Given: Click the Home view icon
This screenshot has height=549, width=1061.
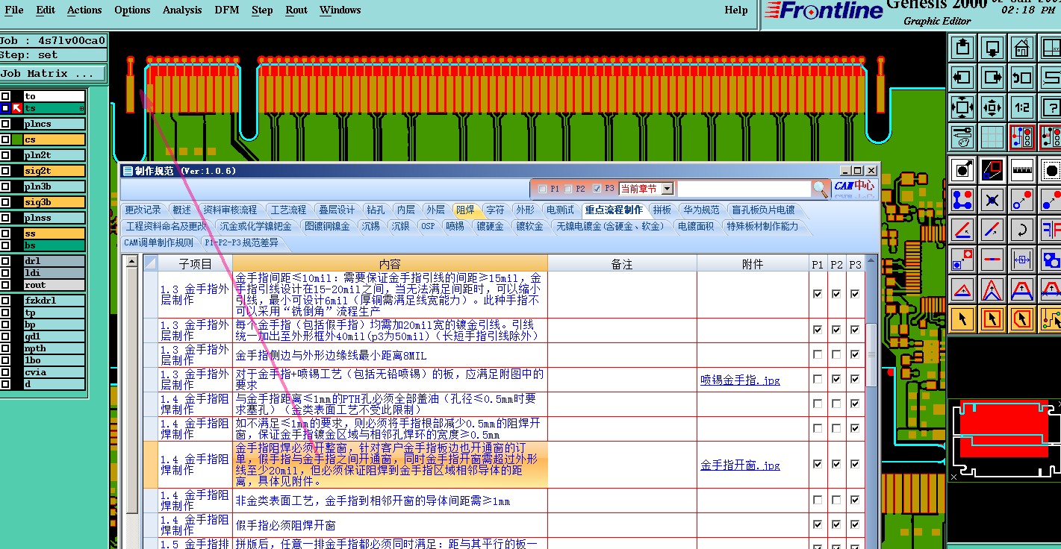Looking at the screenshot, I should pos(1021,48).
